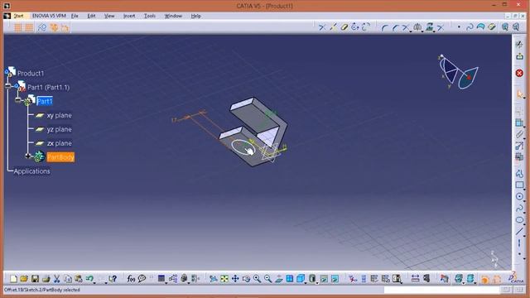Click the Multi-View grid icon
530x298 pixels.
290,279
